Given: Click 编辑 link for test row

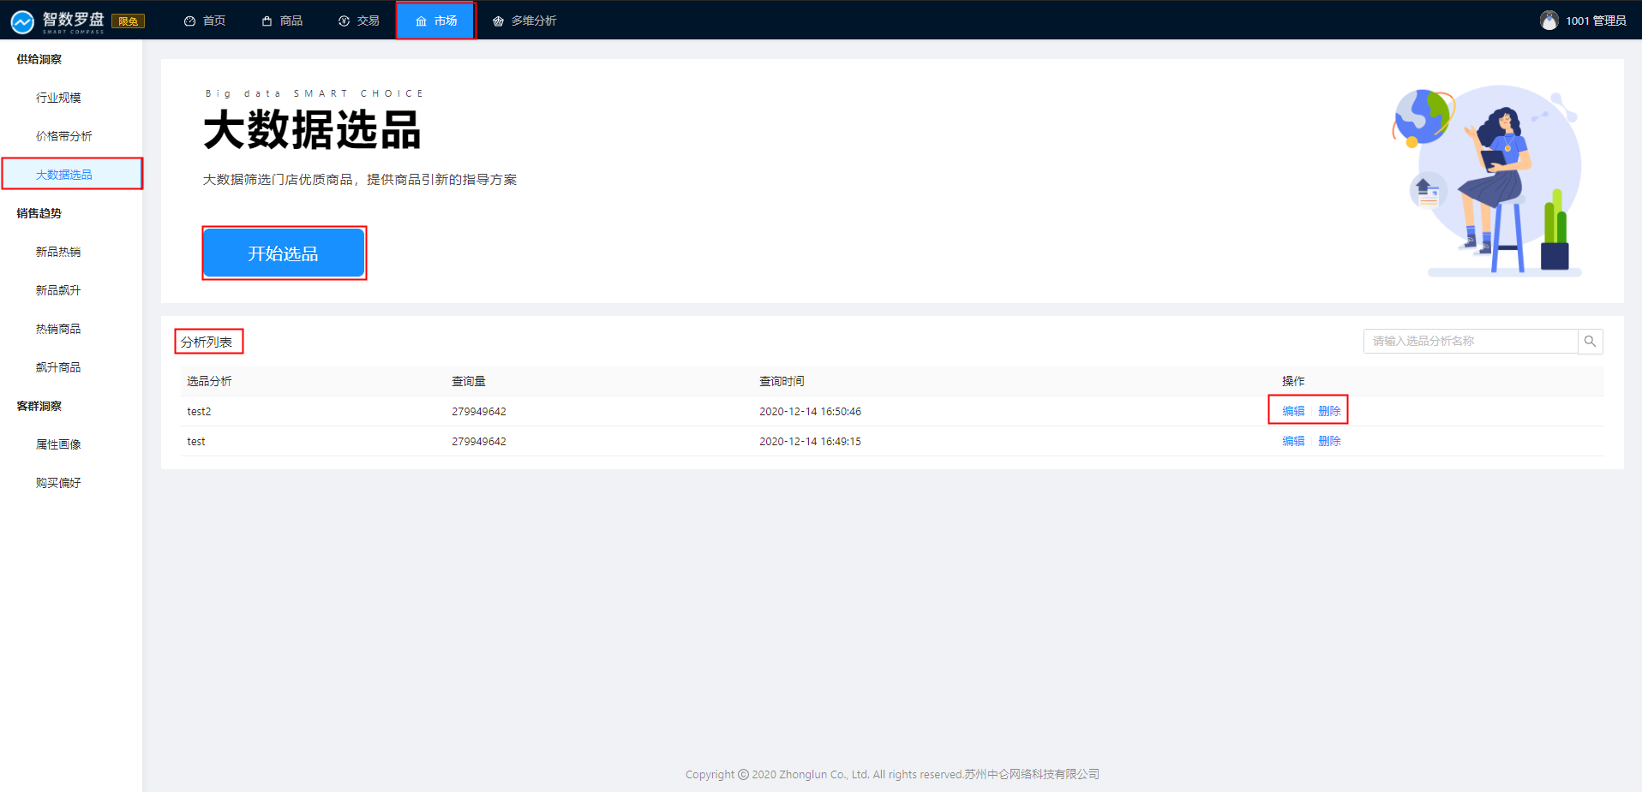Looking at the screenshot, I should click(1292, 441).
